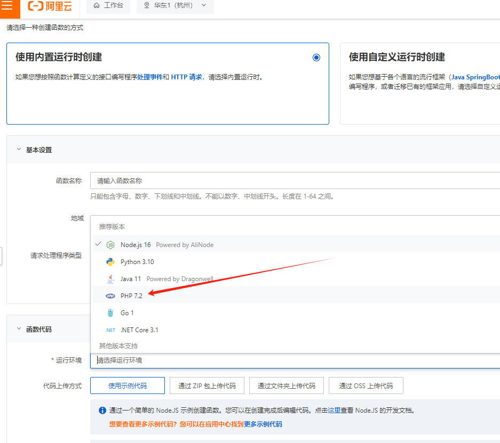This screenshot has height=443, width=500.
Task: Click the 请求处理程序类型 label
Action: click(56, 256)
